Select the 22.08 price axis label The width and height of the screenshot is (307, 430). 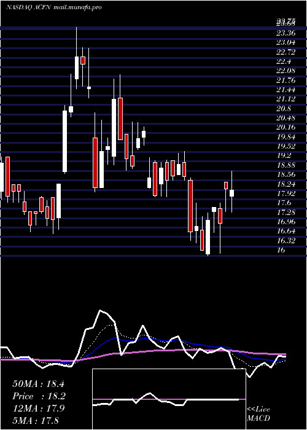click(x=286, y=71)
